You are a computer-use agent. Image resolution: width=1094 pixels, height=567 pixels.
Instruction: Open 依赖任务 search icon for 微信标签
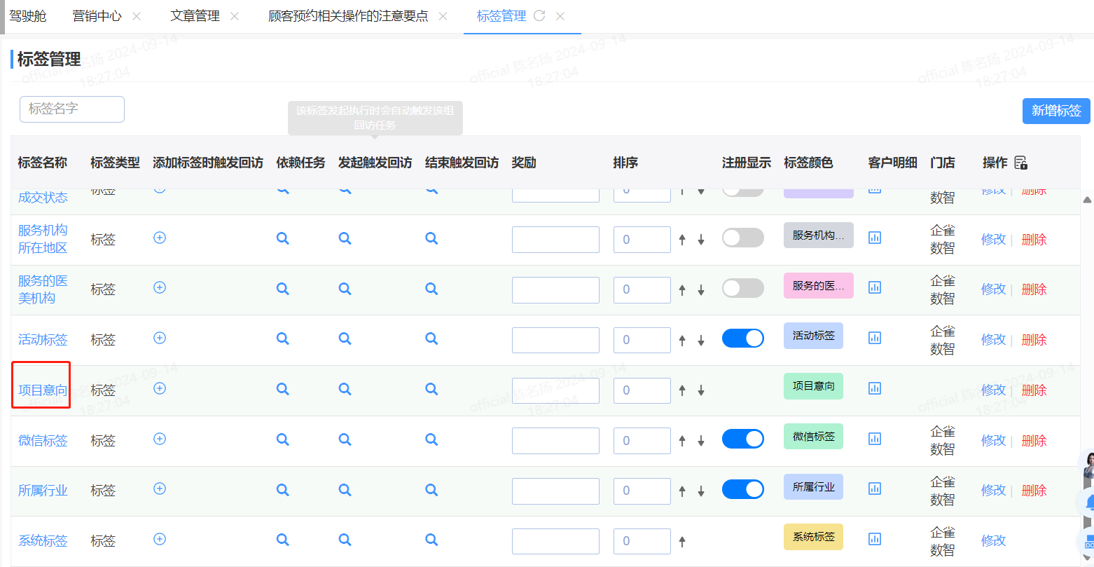pos(283,439)
